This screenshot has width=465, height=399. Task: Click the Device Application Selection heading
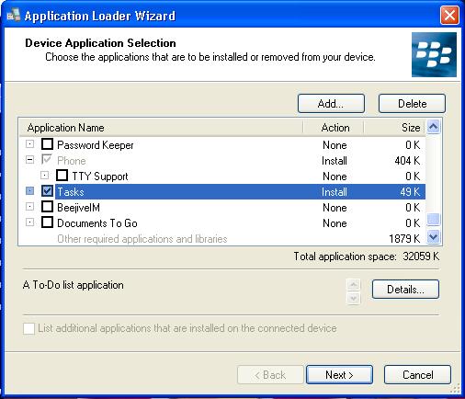coord(100,43)
